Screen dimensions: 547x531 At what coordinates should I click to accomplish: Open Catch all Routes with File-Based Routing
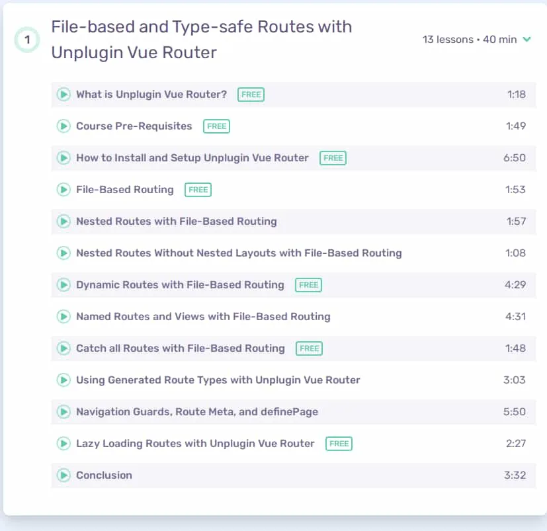coord(181,348)
